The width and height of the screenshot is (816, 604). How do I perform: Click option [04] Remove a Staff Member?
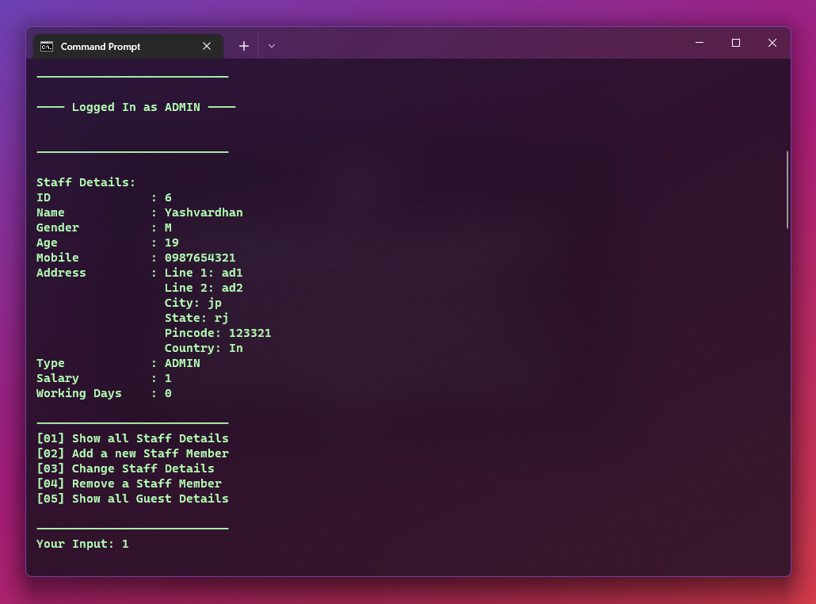point(128,483)
